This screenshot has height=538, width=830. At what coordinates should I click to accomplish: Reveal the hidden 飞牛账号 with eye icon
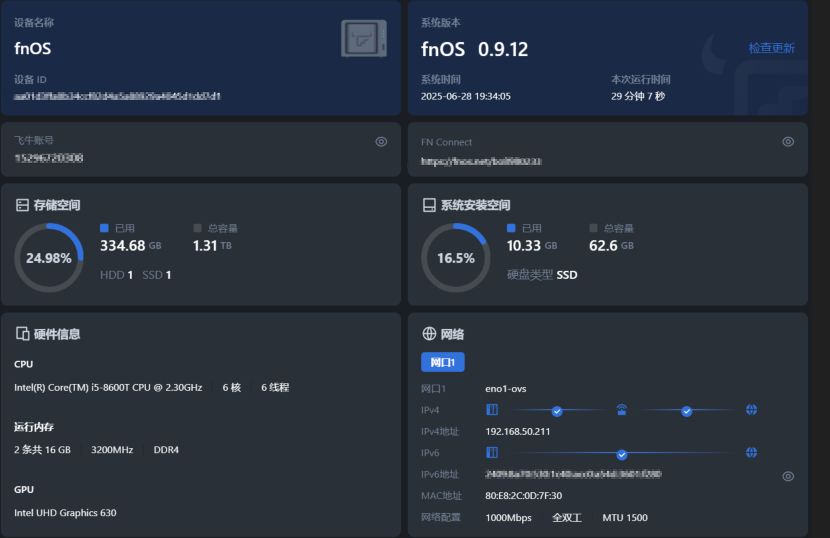[x=381, y=142]
